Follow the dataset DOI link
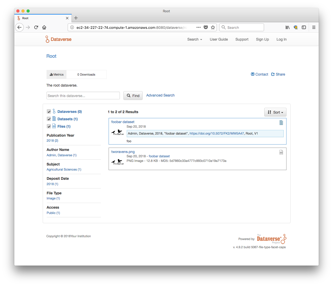The image size is (333, 286). pos(217,134)
